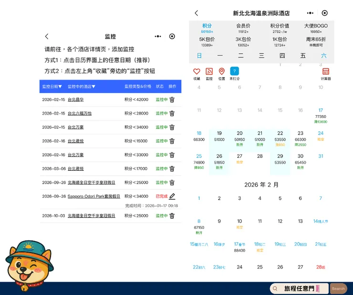Select February 14 情人节 date
353x295 pixels.
(x=321, y=221)
